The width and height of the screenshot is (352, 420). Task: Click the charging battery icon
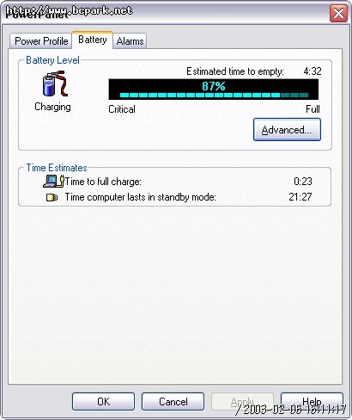[55, 83]
